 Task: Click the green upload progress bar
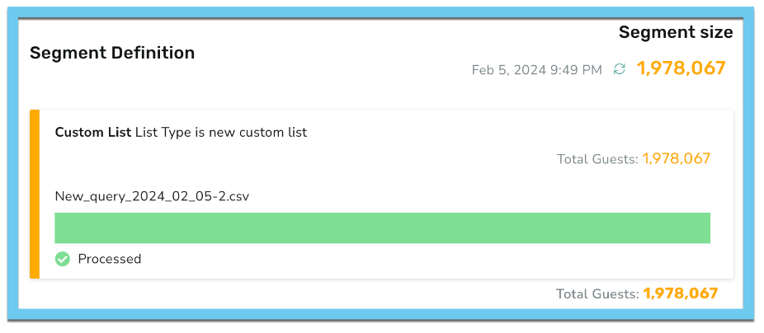click(x=383, y=227)
